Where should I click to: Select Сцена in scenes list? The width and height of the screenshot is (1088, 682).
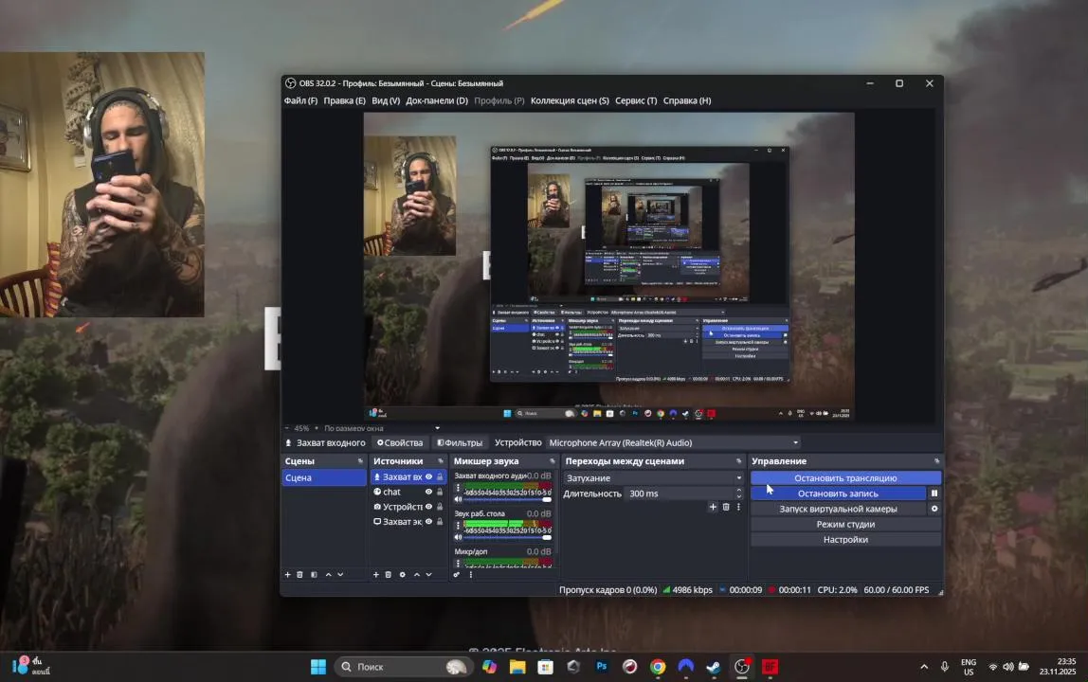[x=324, y=477]
